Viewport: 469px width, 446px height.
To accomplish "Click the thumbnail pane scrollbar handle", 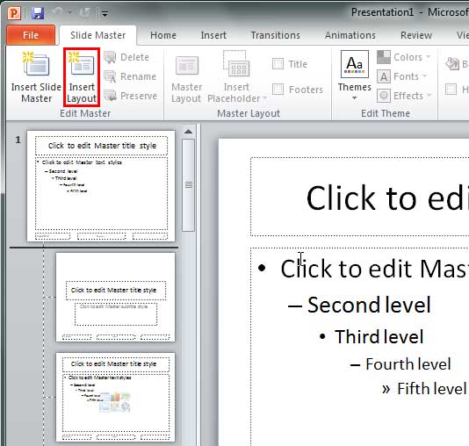I will (x=189, y=184).
